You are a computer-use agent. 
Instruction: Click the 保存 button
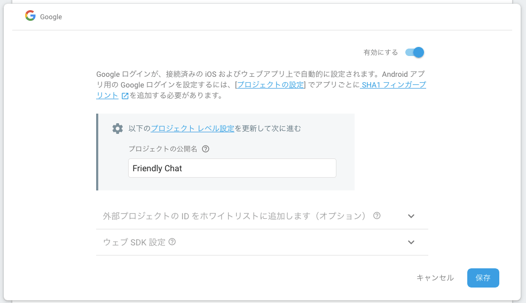click(483, 278)
